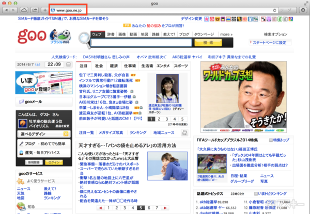Image resolution: width=310 pixels, height=214 pixels.
Task: Choose the brown bear design theme icon
Action: [x=218, y=19]
